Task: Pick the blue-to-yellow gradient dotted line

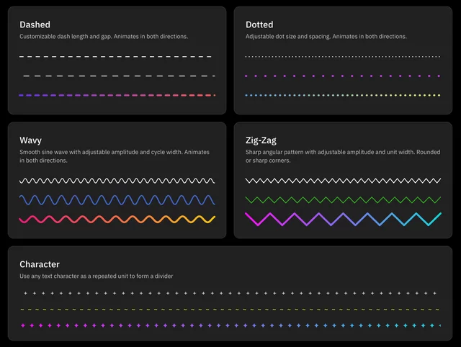Action: click(x=343, y=95)
